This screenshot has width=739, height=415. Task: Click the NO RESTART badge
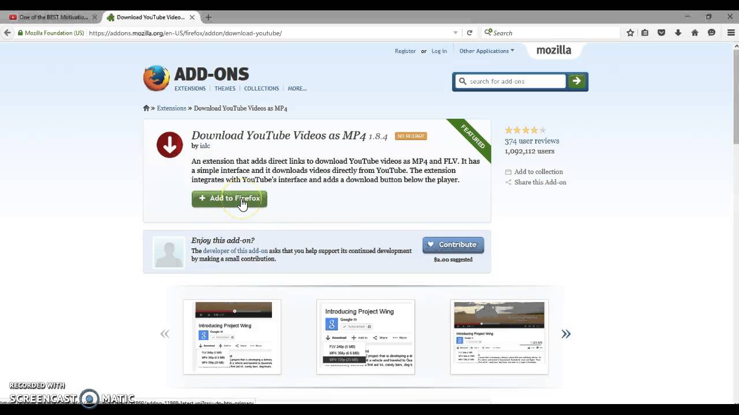point(410,136)
